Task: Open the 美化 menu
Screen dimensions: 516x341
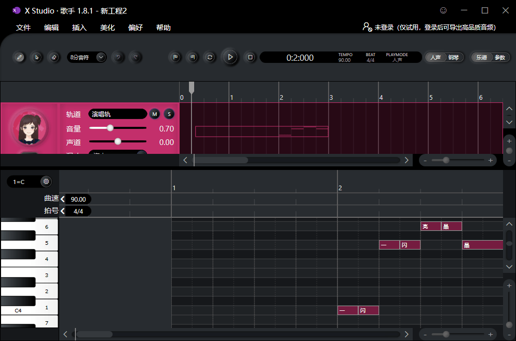Action: coord(107,28)
